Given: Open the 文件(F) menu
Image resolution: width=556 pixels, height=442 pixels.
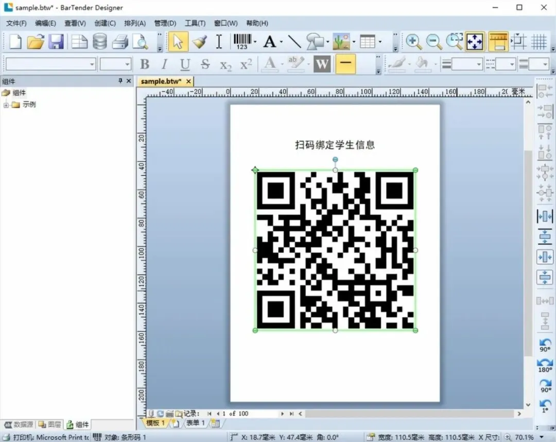Looking at the screenshot, I should [16, 23].
